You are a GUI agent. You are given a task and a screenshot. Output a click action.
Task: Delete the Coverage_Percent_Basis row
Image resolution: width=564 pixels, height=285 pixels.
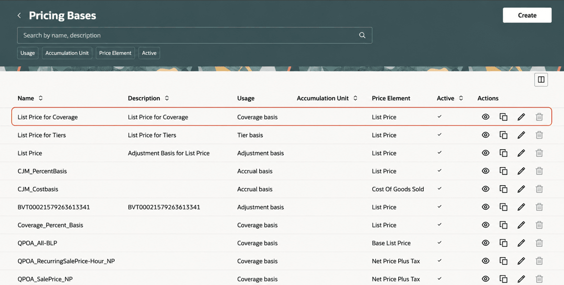coord(539,225)
